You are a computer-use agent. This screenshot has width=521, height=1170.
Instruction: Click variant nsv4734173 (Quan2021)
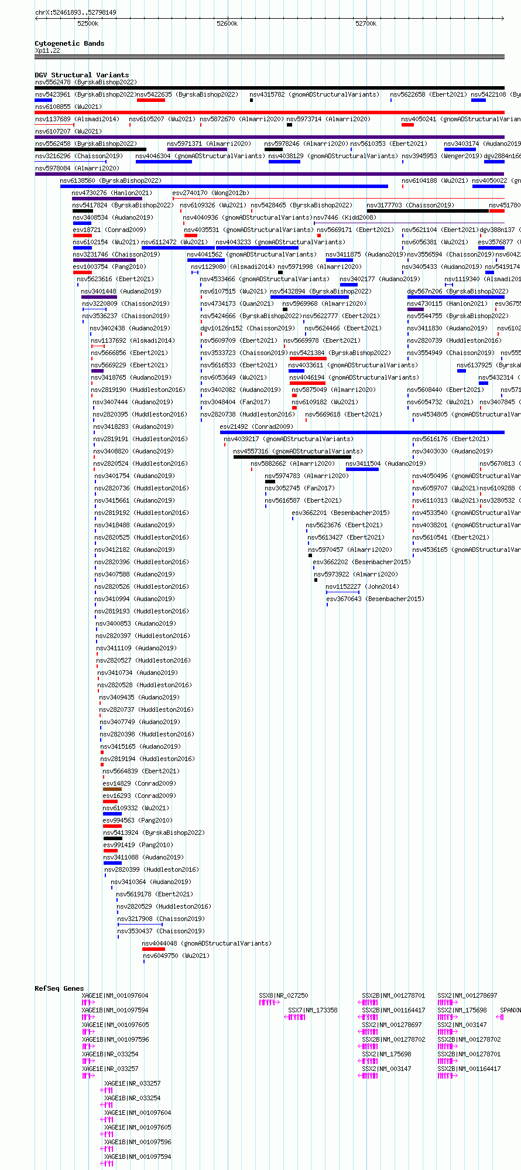tap(237, 303)
